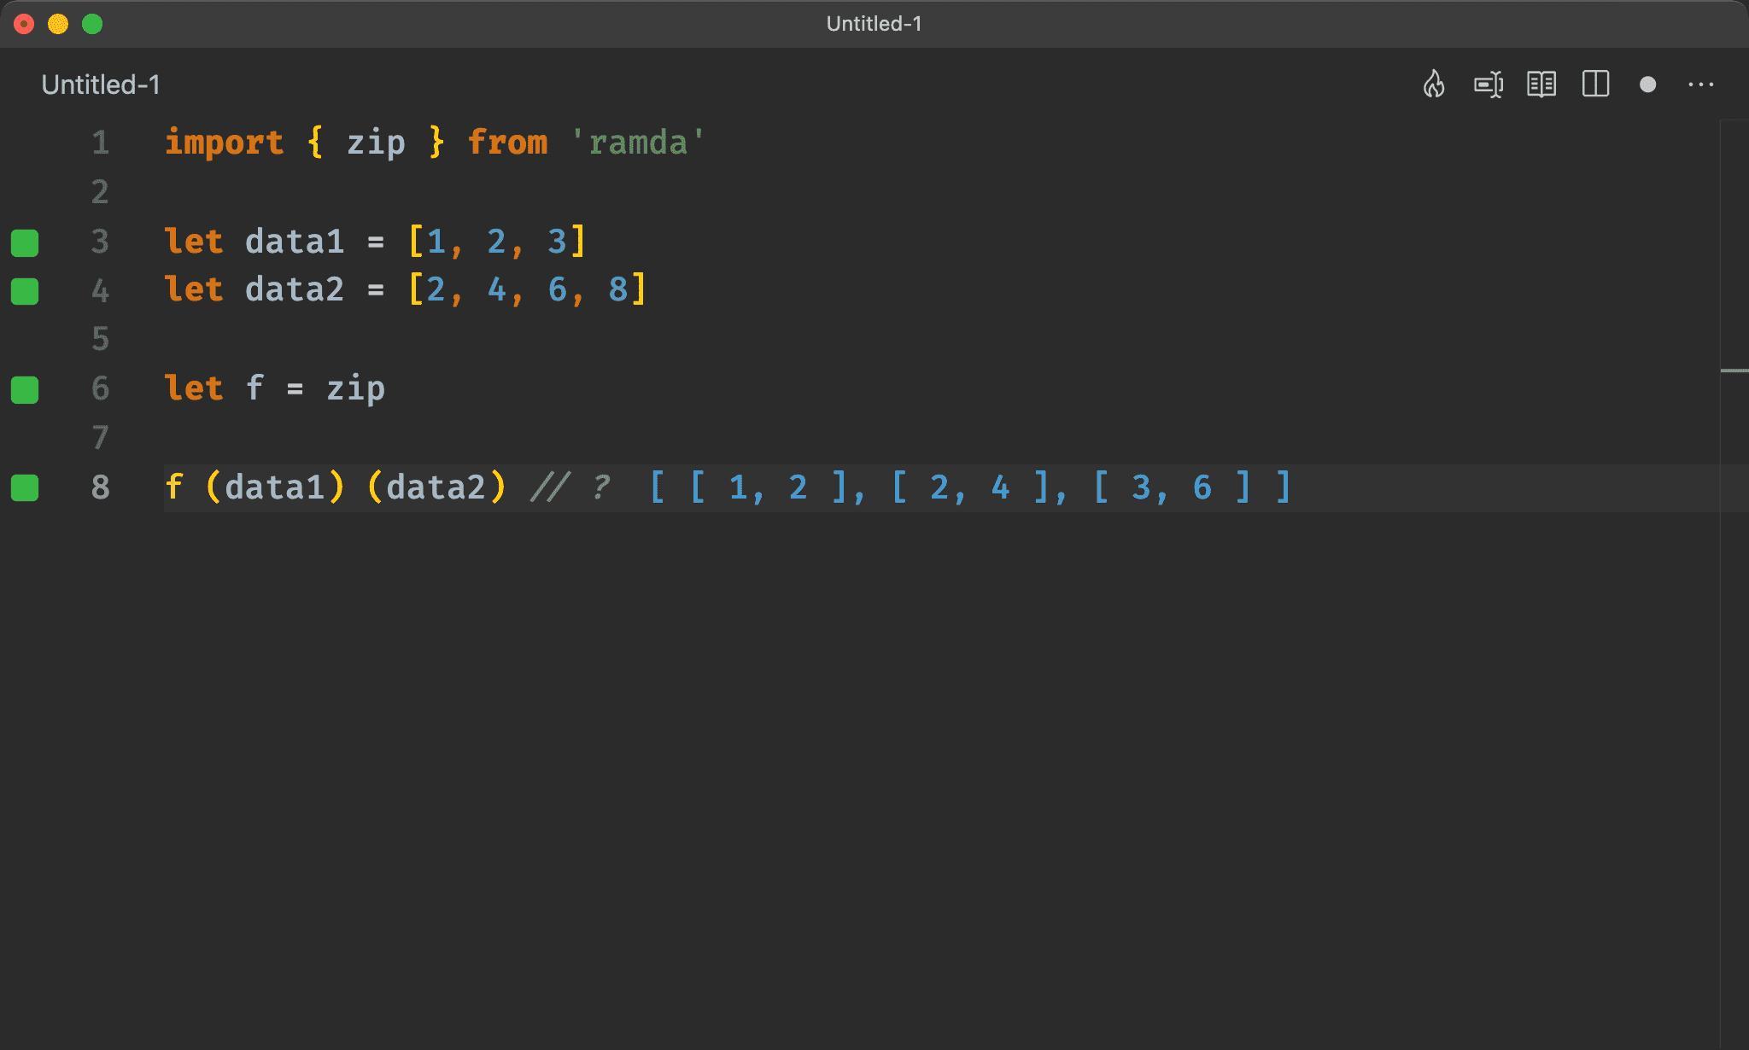This screenshot has height=1050, width=1749.
Task: Open the More Actions ellipsis menu
Action: point(1701,85)
